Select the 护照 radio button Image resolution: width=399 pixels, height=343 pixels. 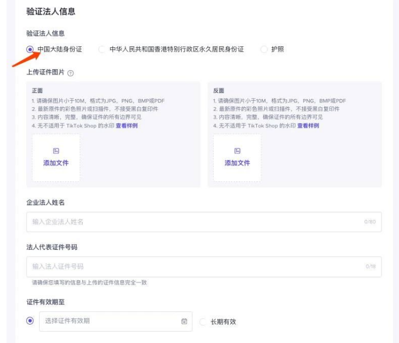[x=264, y=50]
